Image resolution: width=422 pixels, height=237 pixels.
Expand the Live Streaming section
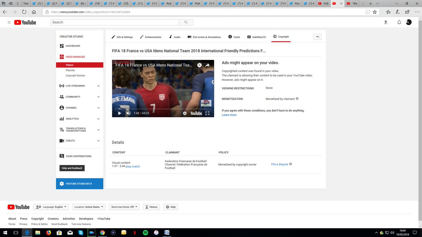[x=98, y=86]
